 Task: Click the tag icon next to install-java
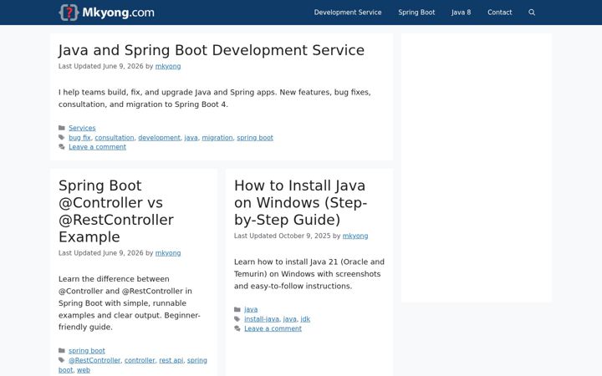[237, 319]
